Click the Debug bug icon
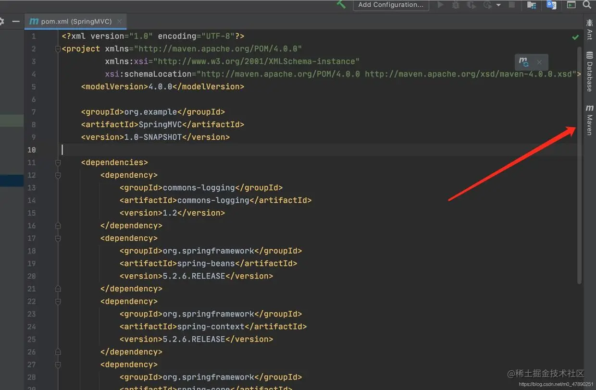The height and width of the screenshot is (390, 596). pos(456,5)
